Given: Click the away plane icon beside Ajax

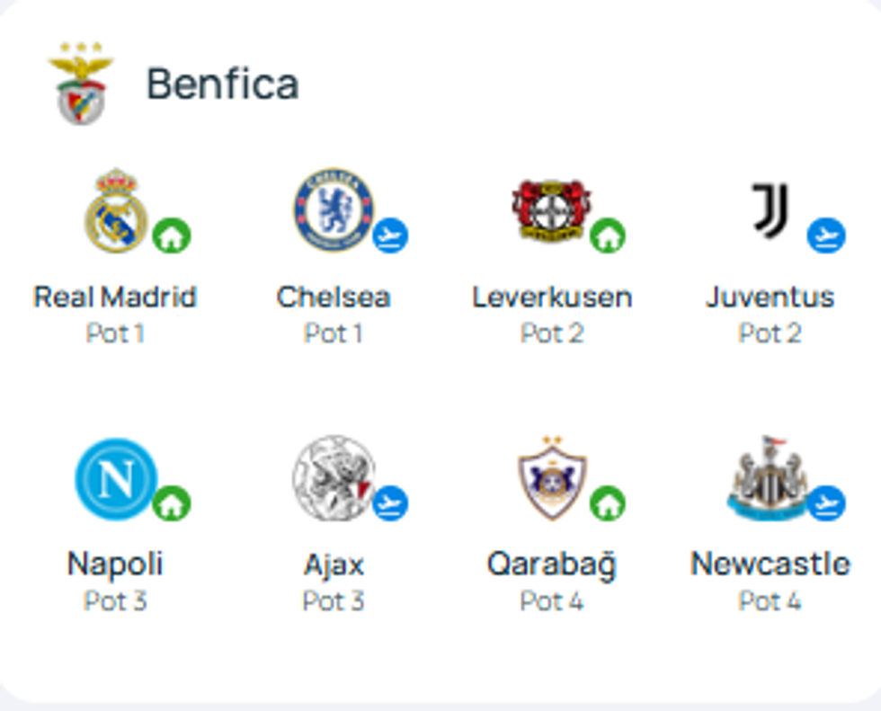Looking at the screenshot, I should 390,503.
